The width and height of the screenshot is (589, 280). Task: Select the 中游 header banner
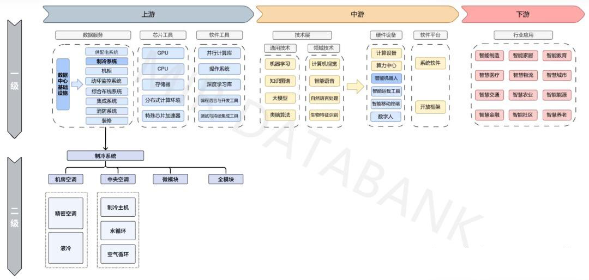click(357, 15)
